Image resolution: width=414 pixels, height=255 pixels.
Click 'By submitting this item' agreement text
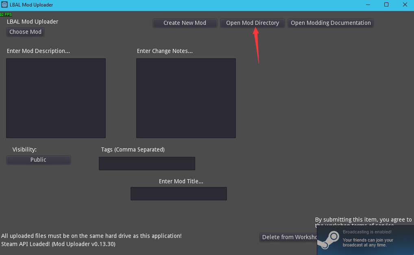pos(363,220)
